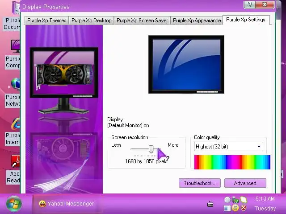Click the More label of resolution slider

pyautogui.click(x=173, y=145)
